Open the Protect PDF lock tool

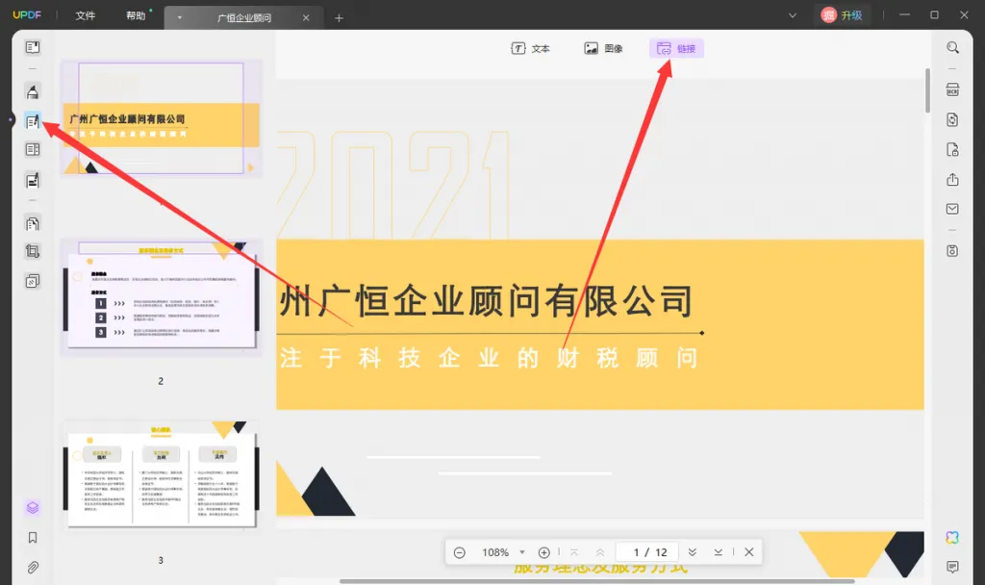(x=952, y=149)
